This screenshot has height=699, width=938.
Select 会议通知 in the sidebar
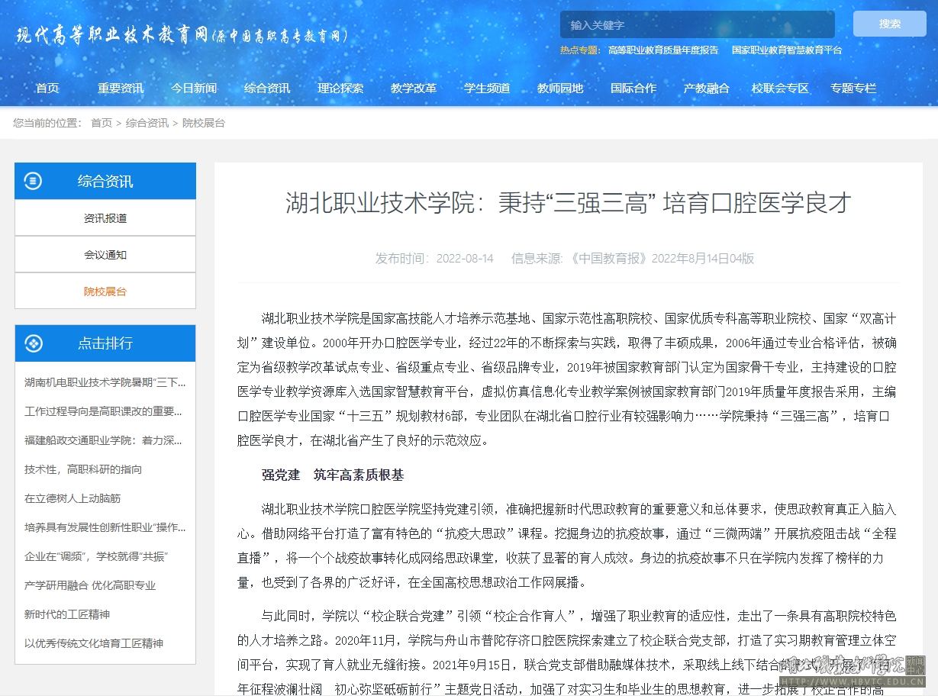click(105, 255)
